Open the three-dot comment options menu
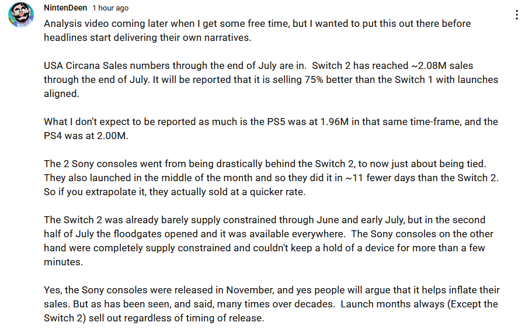525x329 pixels. pos(517,15)
